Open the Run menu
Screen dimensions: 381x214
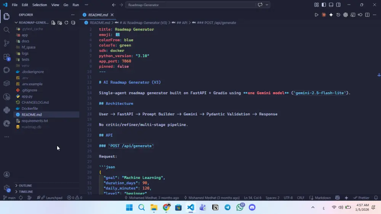pyautogui.click(x=76, y=5)
